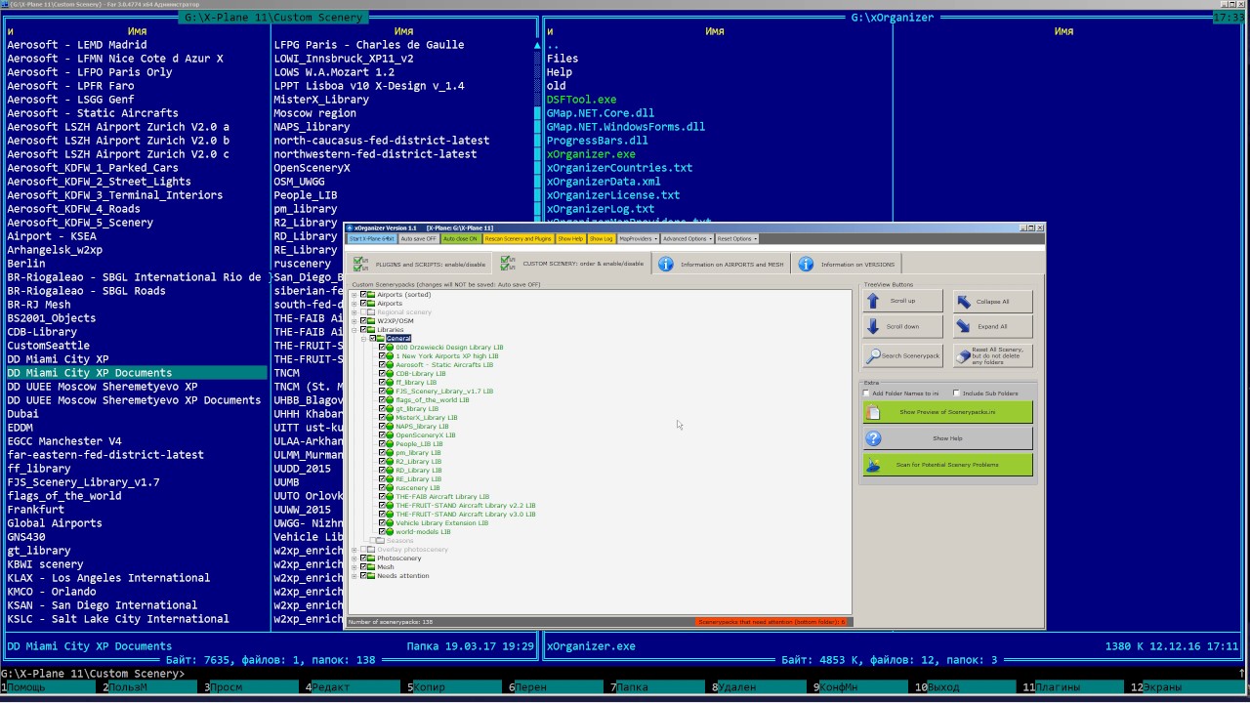
Task: Collapse the Libraries tree node
Action: [354, 329]
